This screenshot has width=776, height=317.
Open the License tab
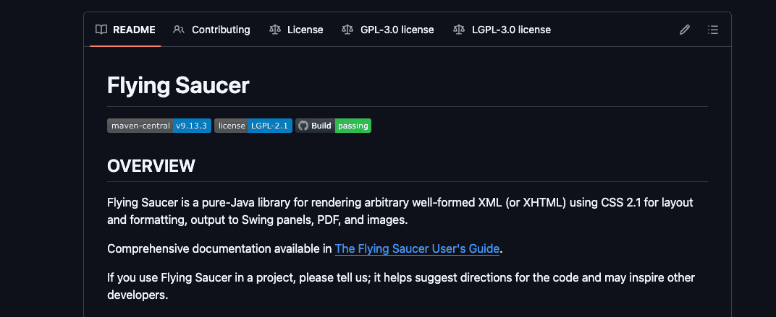[x=296, y=30]
